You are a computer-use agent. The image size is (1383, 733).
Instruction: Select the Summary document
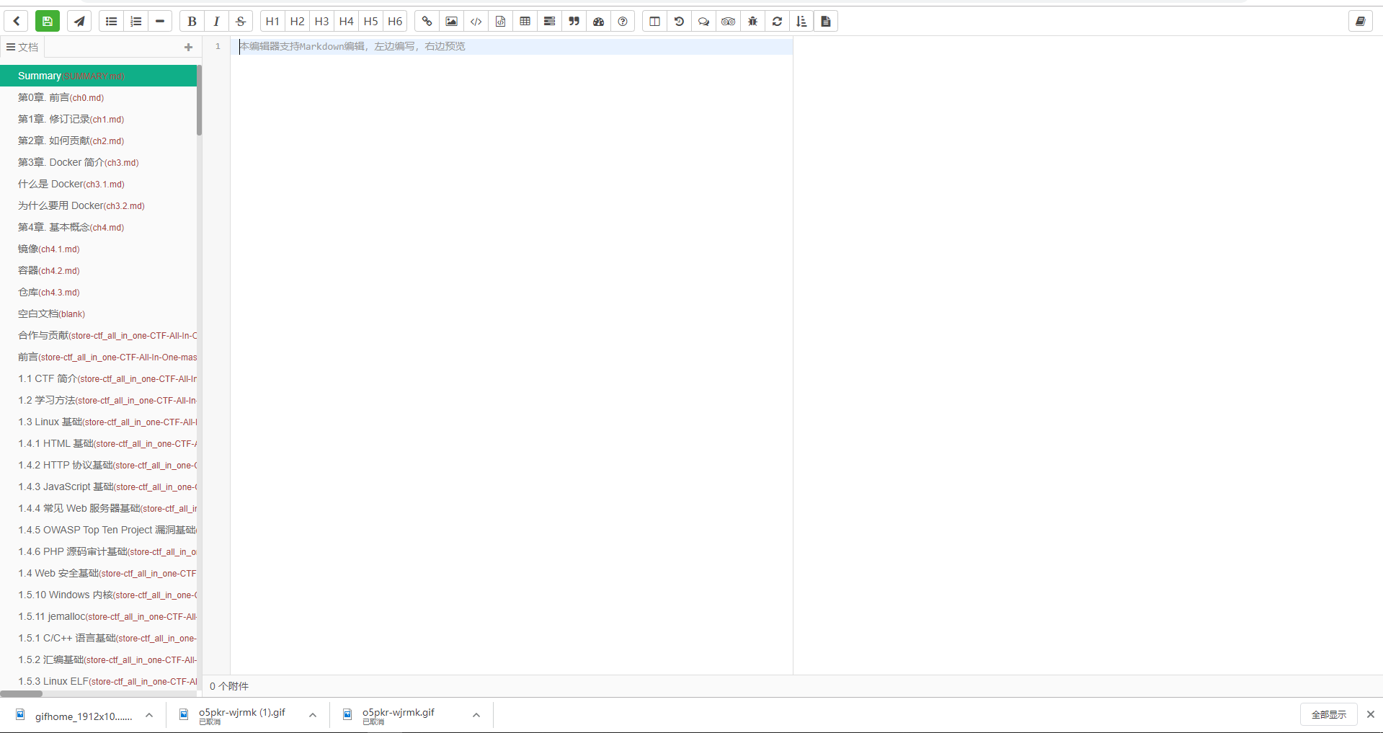coord(98,76)
